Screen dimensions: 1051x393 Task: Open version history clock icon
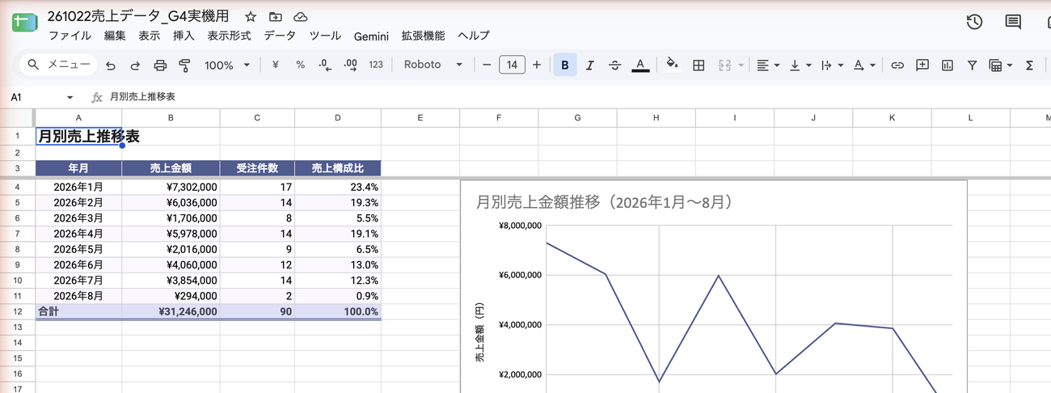pyautogui.click(x=974, y=22)
